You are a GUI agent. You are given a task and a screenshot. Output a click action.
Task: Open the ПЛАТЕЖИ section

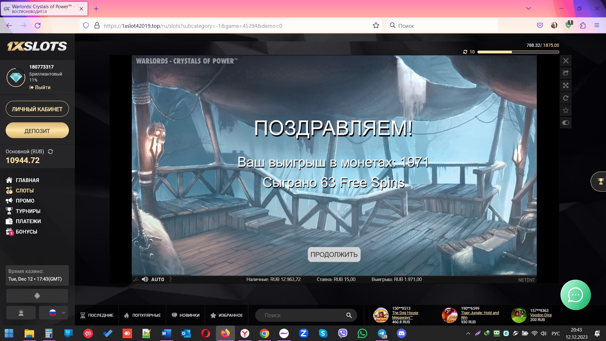[x=23, y=221]
